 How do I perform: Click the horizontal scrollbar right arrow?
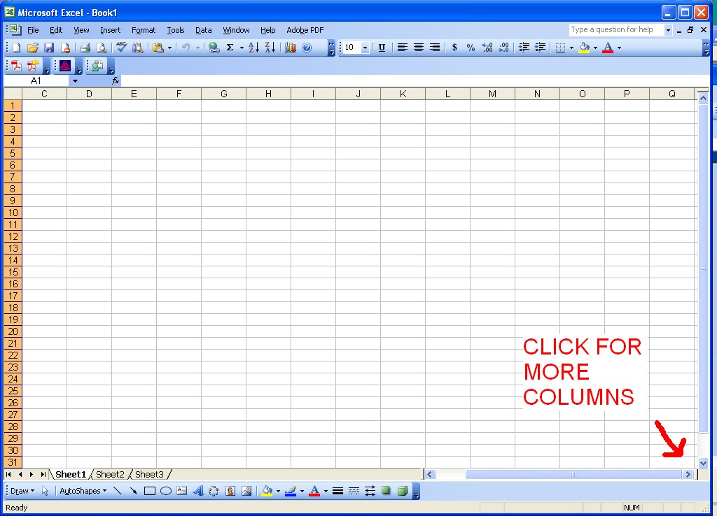[688, 474]
